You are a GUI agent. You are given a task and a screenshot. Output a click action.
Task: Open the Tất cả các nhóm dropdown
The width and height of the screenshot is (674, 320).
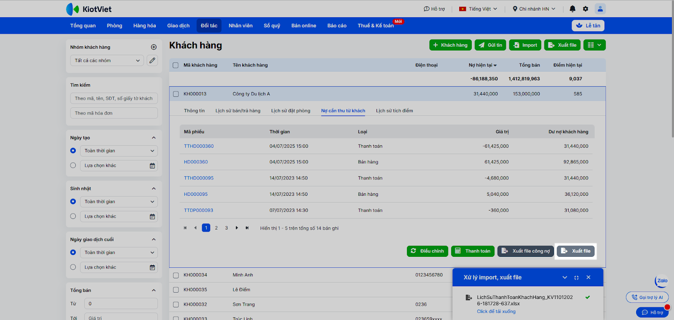tap(107, 61)
